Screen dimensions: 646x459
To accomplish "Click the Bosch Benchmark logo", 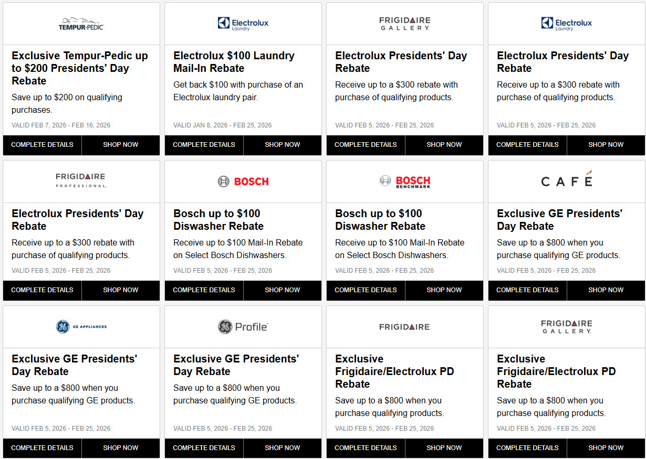I will pos(405,182).
